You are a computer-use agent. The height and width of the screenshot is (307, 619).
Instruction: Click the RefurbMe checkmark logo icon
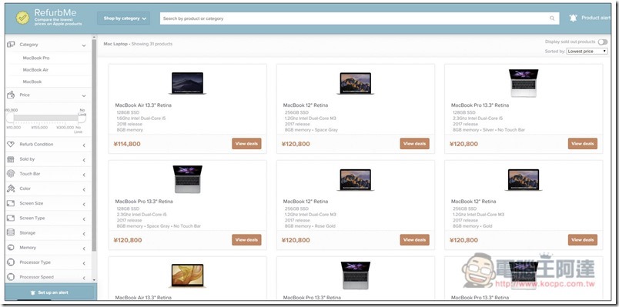22,18
